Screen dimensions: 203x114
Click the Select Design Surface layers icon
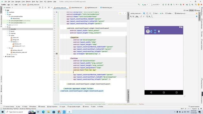click(144, 13)
